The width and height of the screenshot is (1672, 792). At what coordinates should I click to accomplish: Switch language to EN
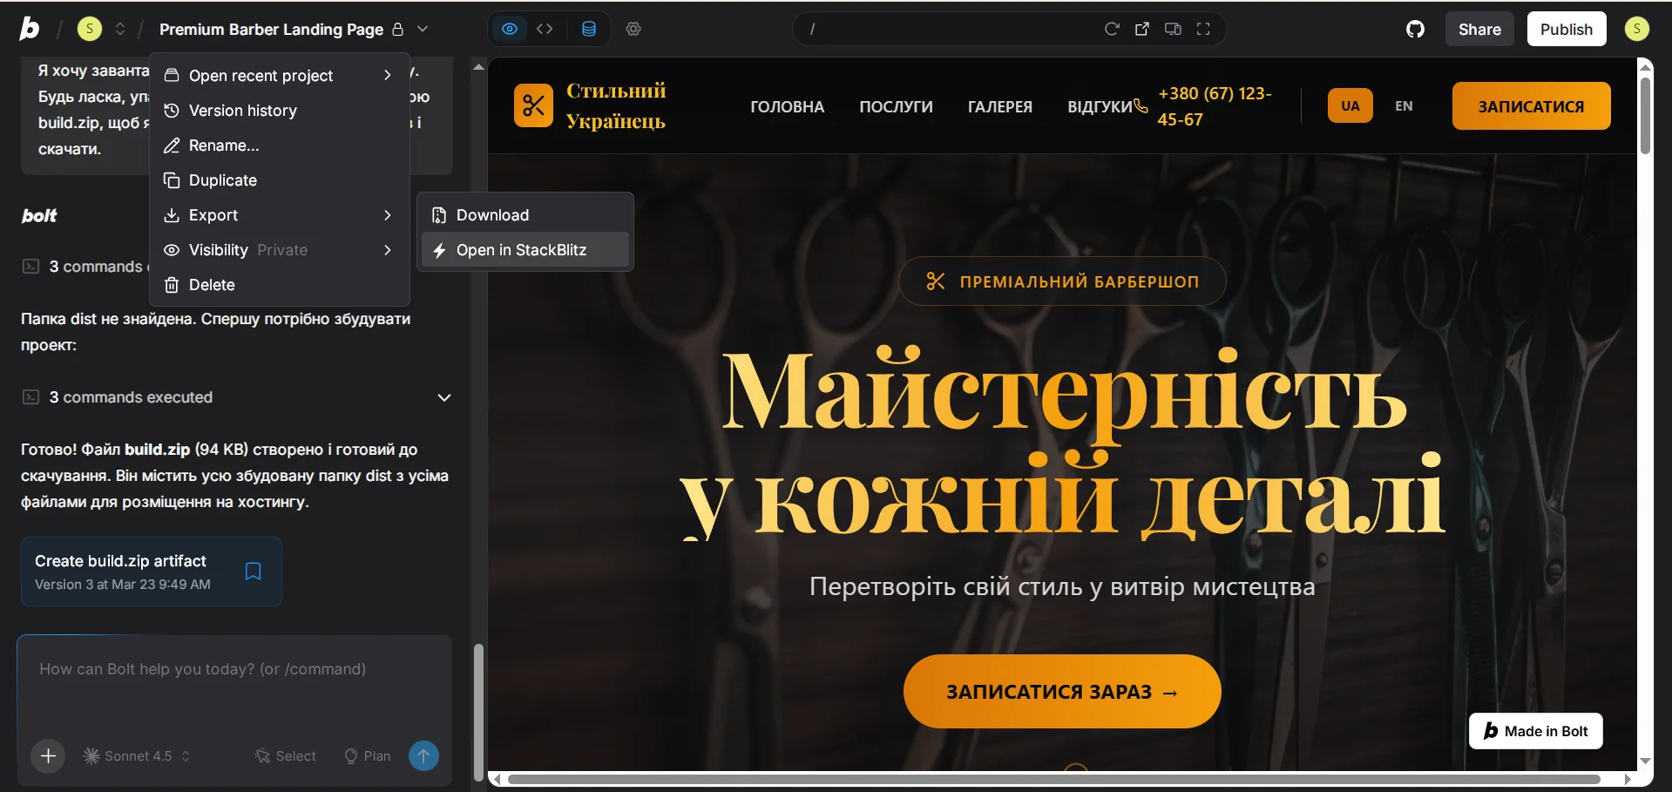(1404, 105)
